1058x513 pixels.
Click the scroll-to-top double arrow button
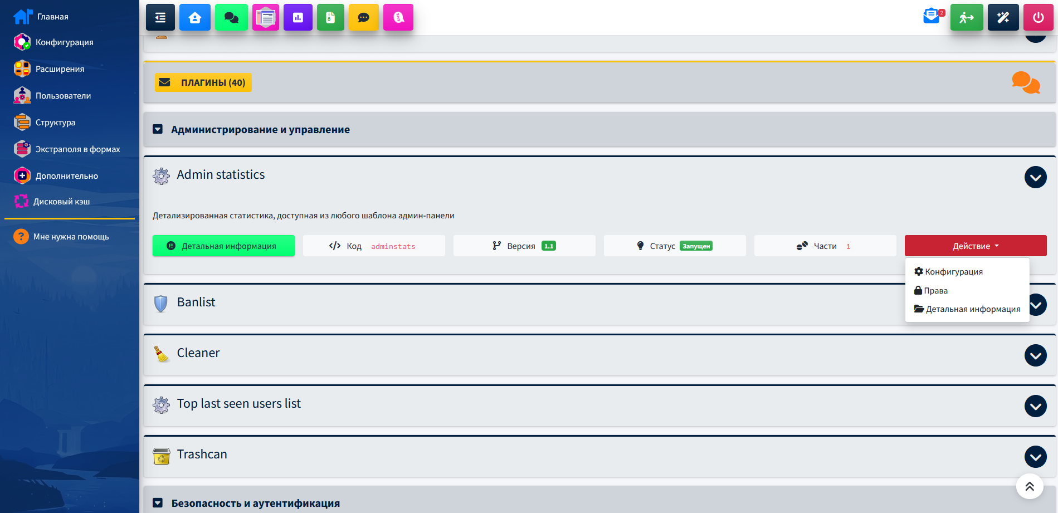click(x=1030, y=487)
